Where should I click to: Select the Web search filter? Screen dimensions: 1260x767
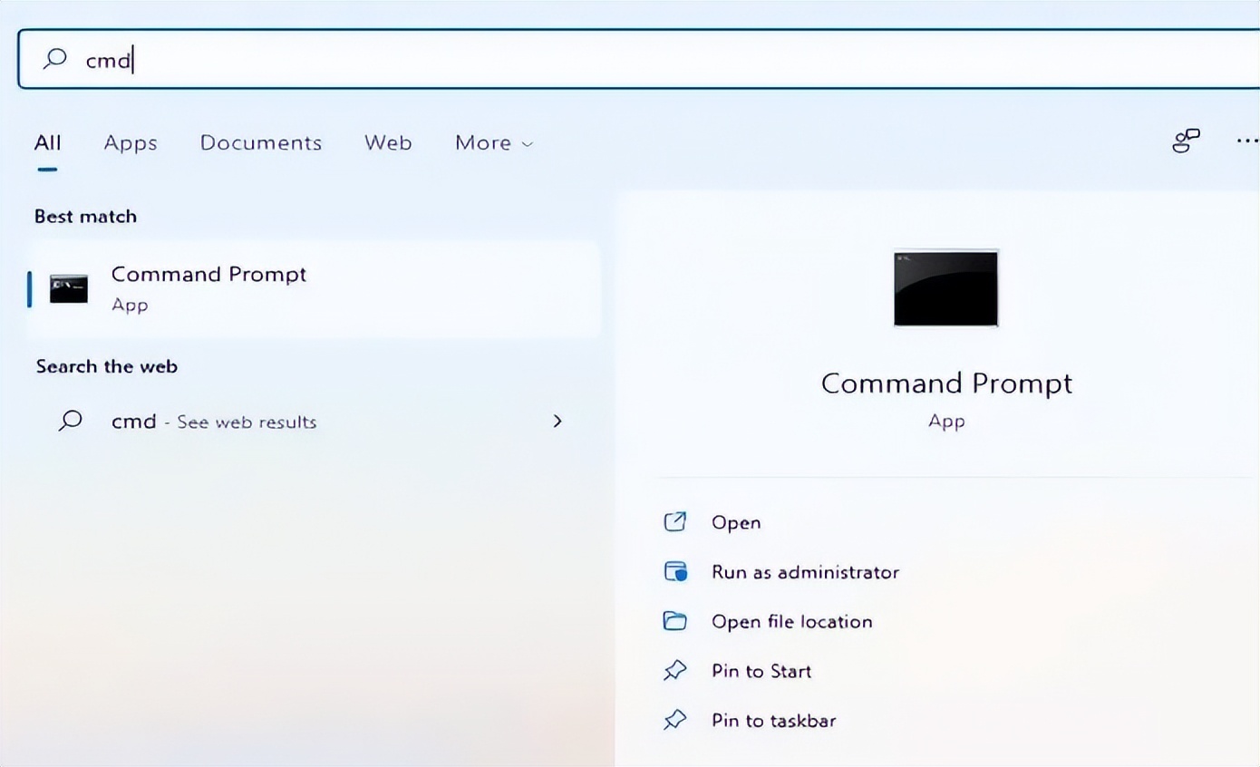[x=387, y=143]
